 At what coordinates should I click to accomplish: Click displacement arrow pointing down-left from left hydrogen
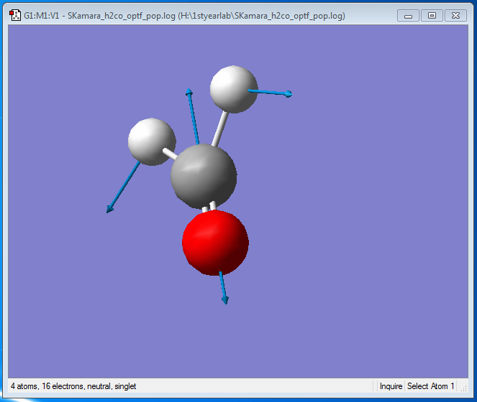(123, 187)
